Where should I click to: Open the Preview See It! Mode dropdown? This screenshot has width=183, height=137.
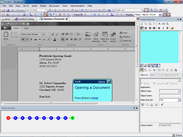click(46, 10)
